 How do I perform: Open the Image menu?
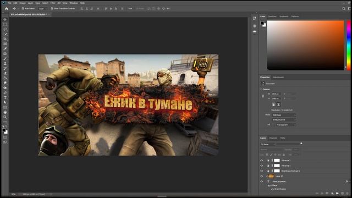23,3
